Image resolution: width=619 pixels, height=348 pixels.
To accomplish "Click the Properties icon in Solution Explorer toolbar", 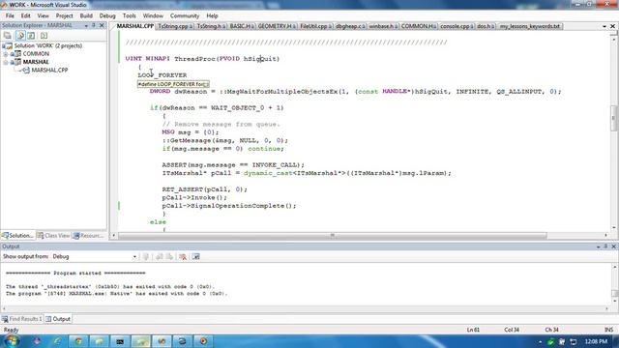I will pos(7,36).
